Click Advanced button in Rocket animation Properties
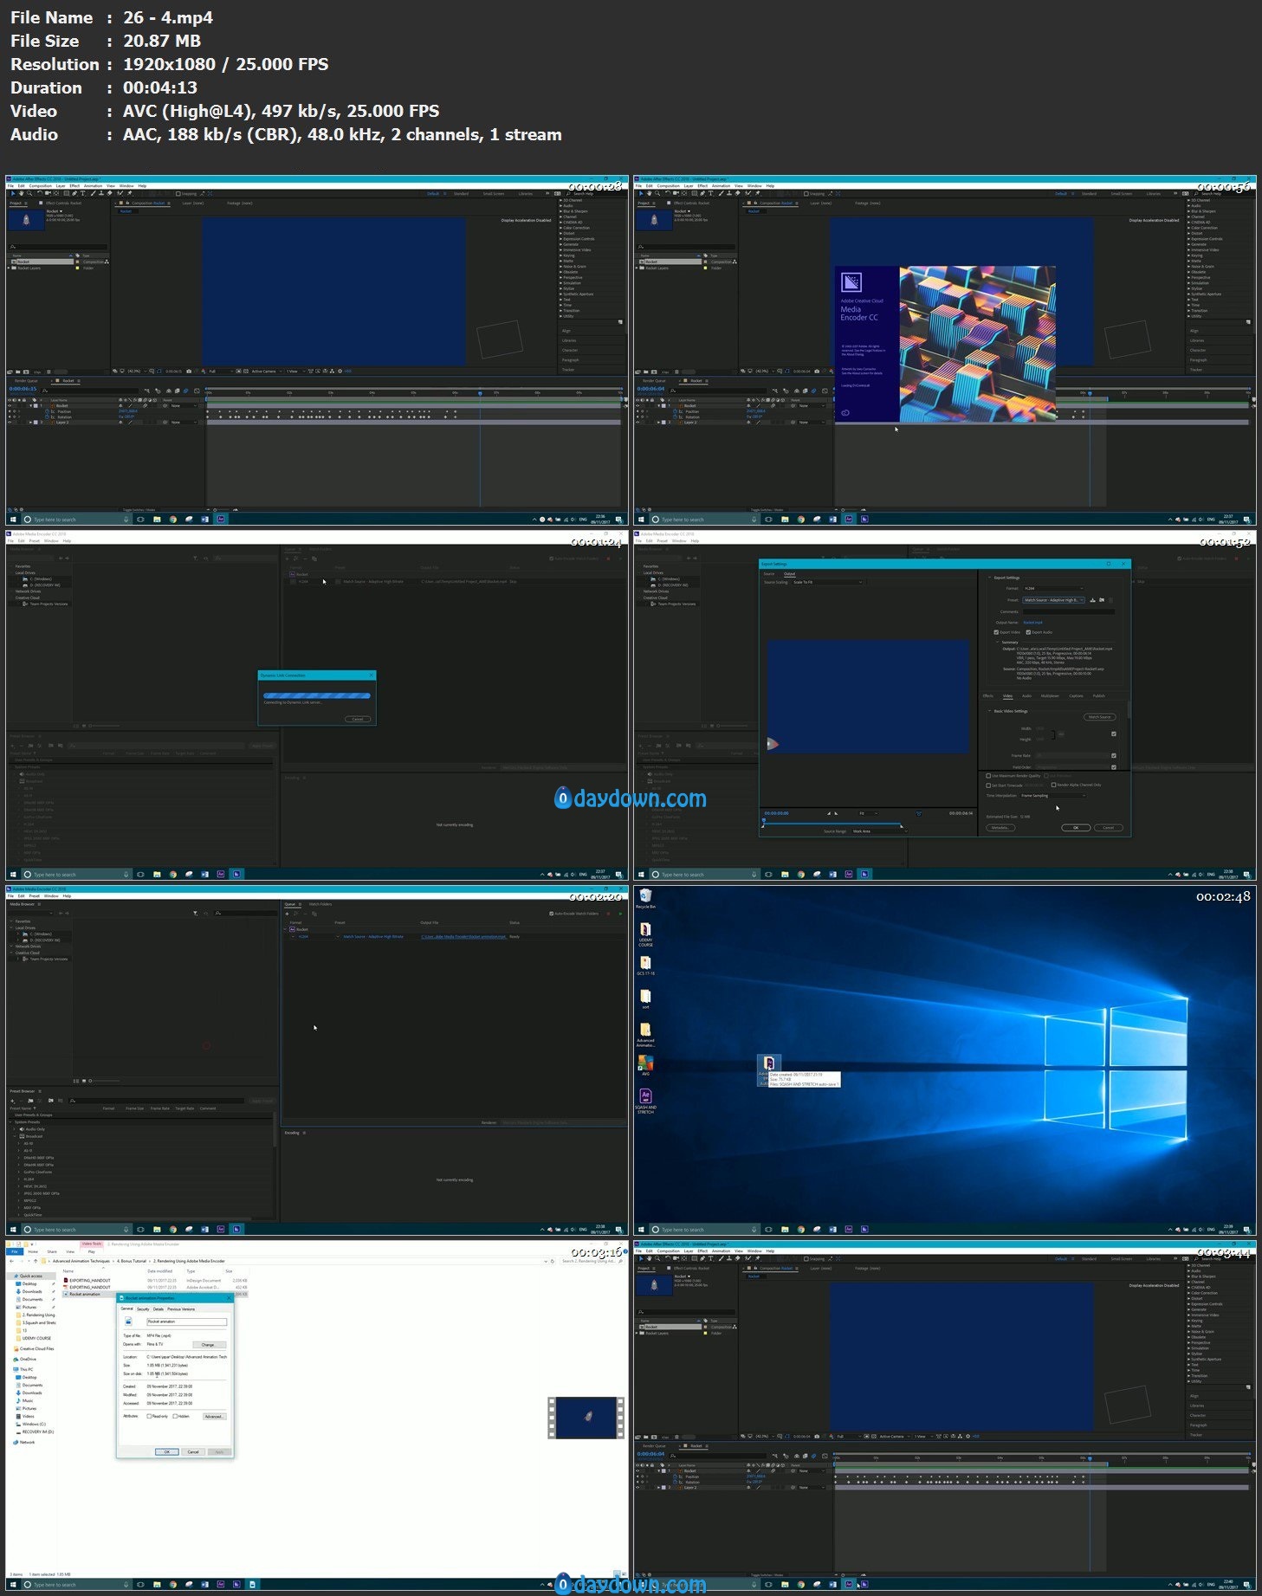The image size is (1262, 1596). coord(214,1416)
